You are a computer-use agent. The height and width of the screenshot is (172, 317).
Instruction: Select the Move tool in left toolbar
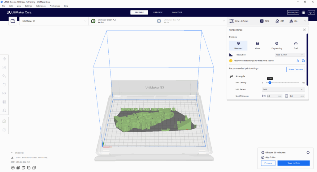point(4,59)
